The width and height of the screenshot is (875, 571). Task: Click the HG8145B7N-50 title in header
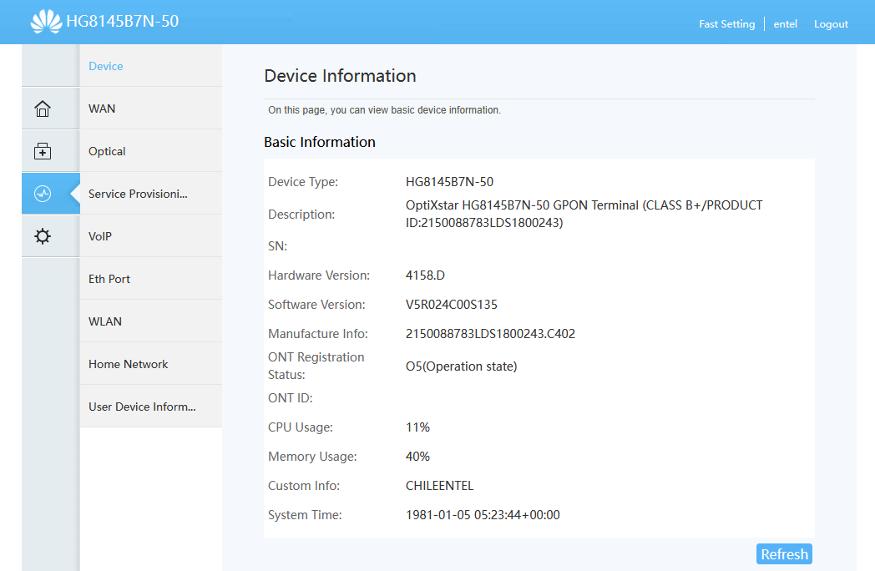coord(122,21)
